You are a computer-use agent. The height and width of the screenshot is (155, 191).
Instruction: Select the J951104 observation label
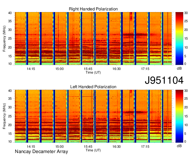tap(164, 80)
